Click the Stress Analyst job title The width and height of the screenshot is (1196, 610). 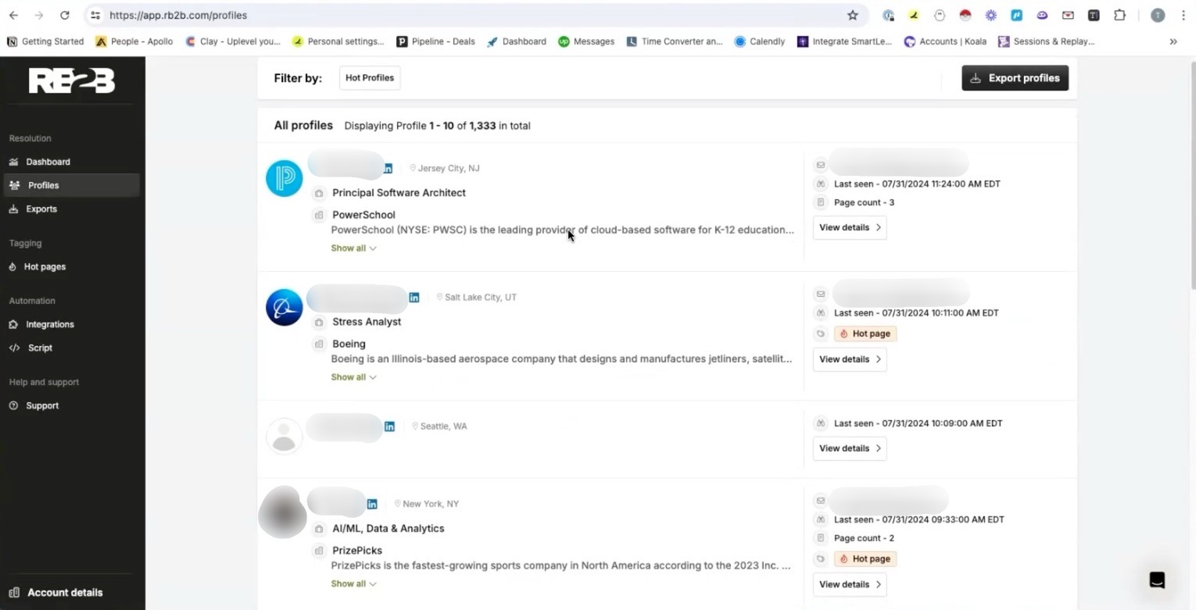click(367, 322)
